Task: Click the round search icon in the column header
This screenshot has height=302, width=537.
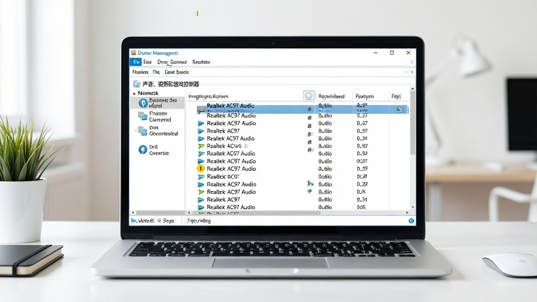Action: (308, 96)
